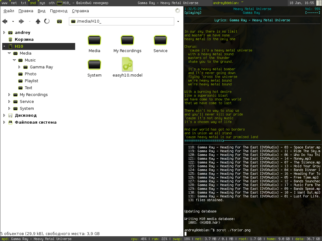Select Playlist folder in tree
This screenshot has width=322, height=241.
31,81
